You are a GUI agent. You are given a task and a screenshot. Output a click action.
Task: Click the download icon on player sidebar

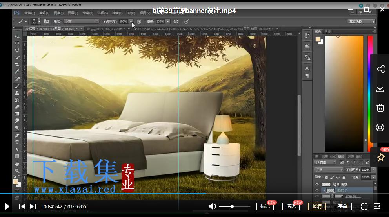click(380, 88)
